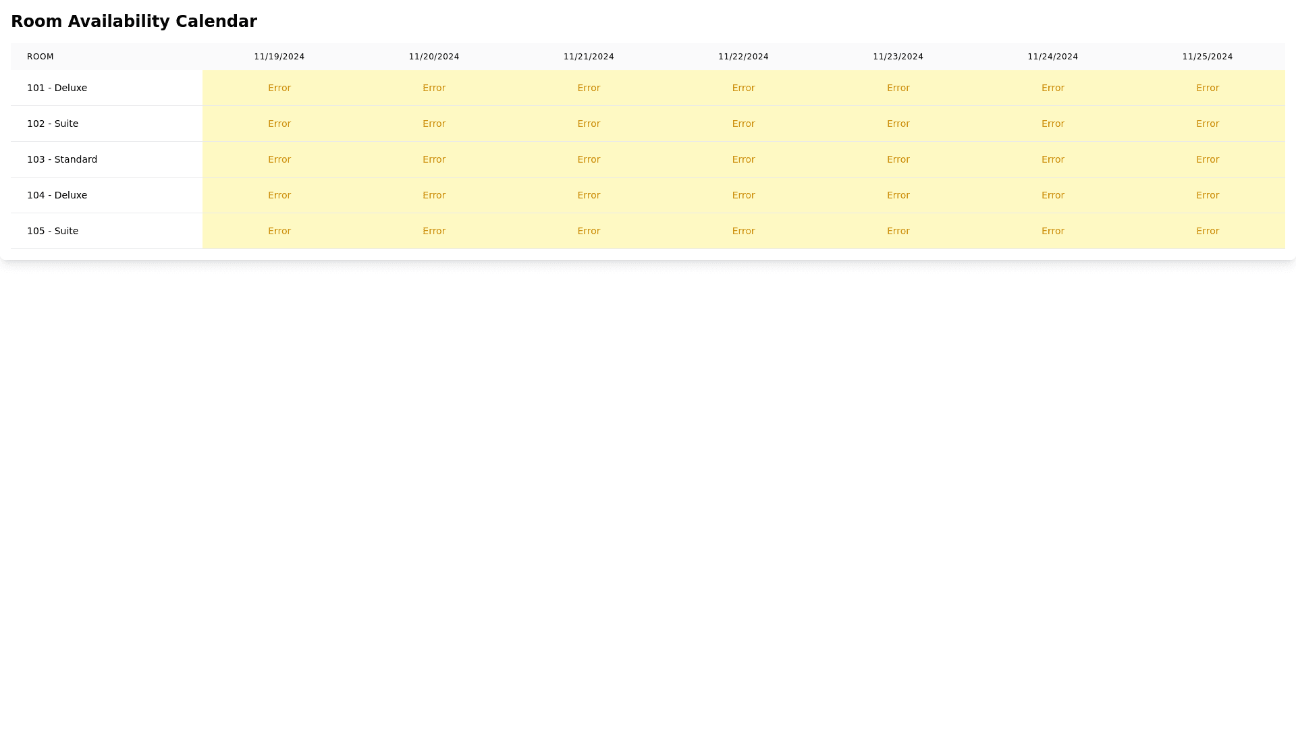The width and height of the screenshot is (1296, 729).
Task: Click the 11/19/2024 column header
Action: pos(279,57)
